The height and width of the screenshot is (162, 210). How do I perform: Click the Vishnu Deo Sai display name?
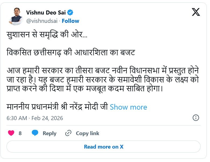(x=46, y=12)
